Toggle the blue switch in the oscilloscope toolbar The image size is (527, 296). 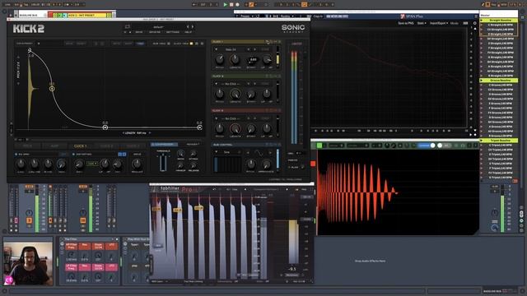point(427,146)
